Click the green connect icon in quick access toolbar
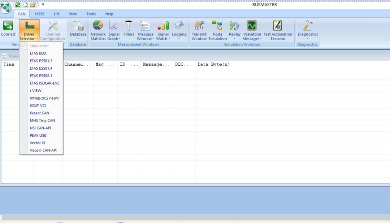Screen dimensions: 390x223 pyautogui.click(x=18, y=5)
